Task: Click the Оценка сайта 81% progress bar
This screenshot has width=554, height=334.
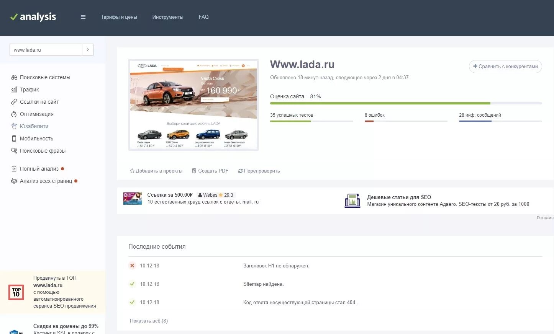Action: pyautogui.click(x=406, y=103)
